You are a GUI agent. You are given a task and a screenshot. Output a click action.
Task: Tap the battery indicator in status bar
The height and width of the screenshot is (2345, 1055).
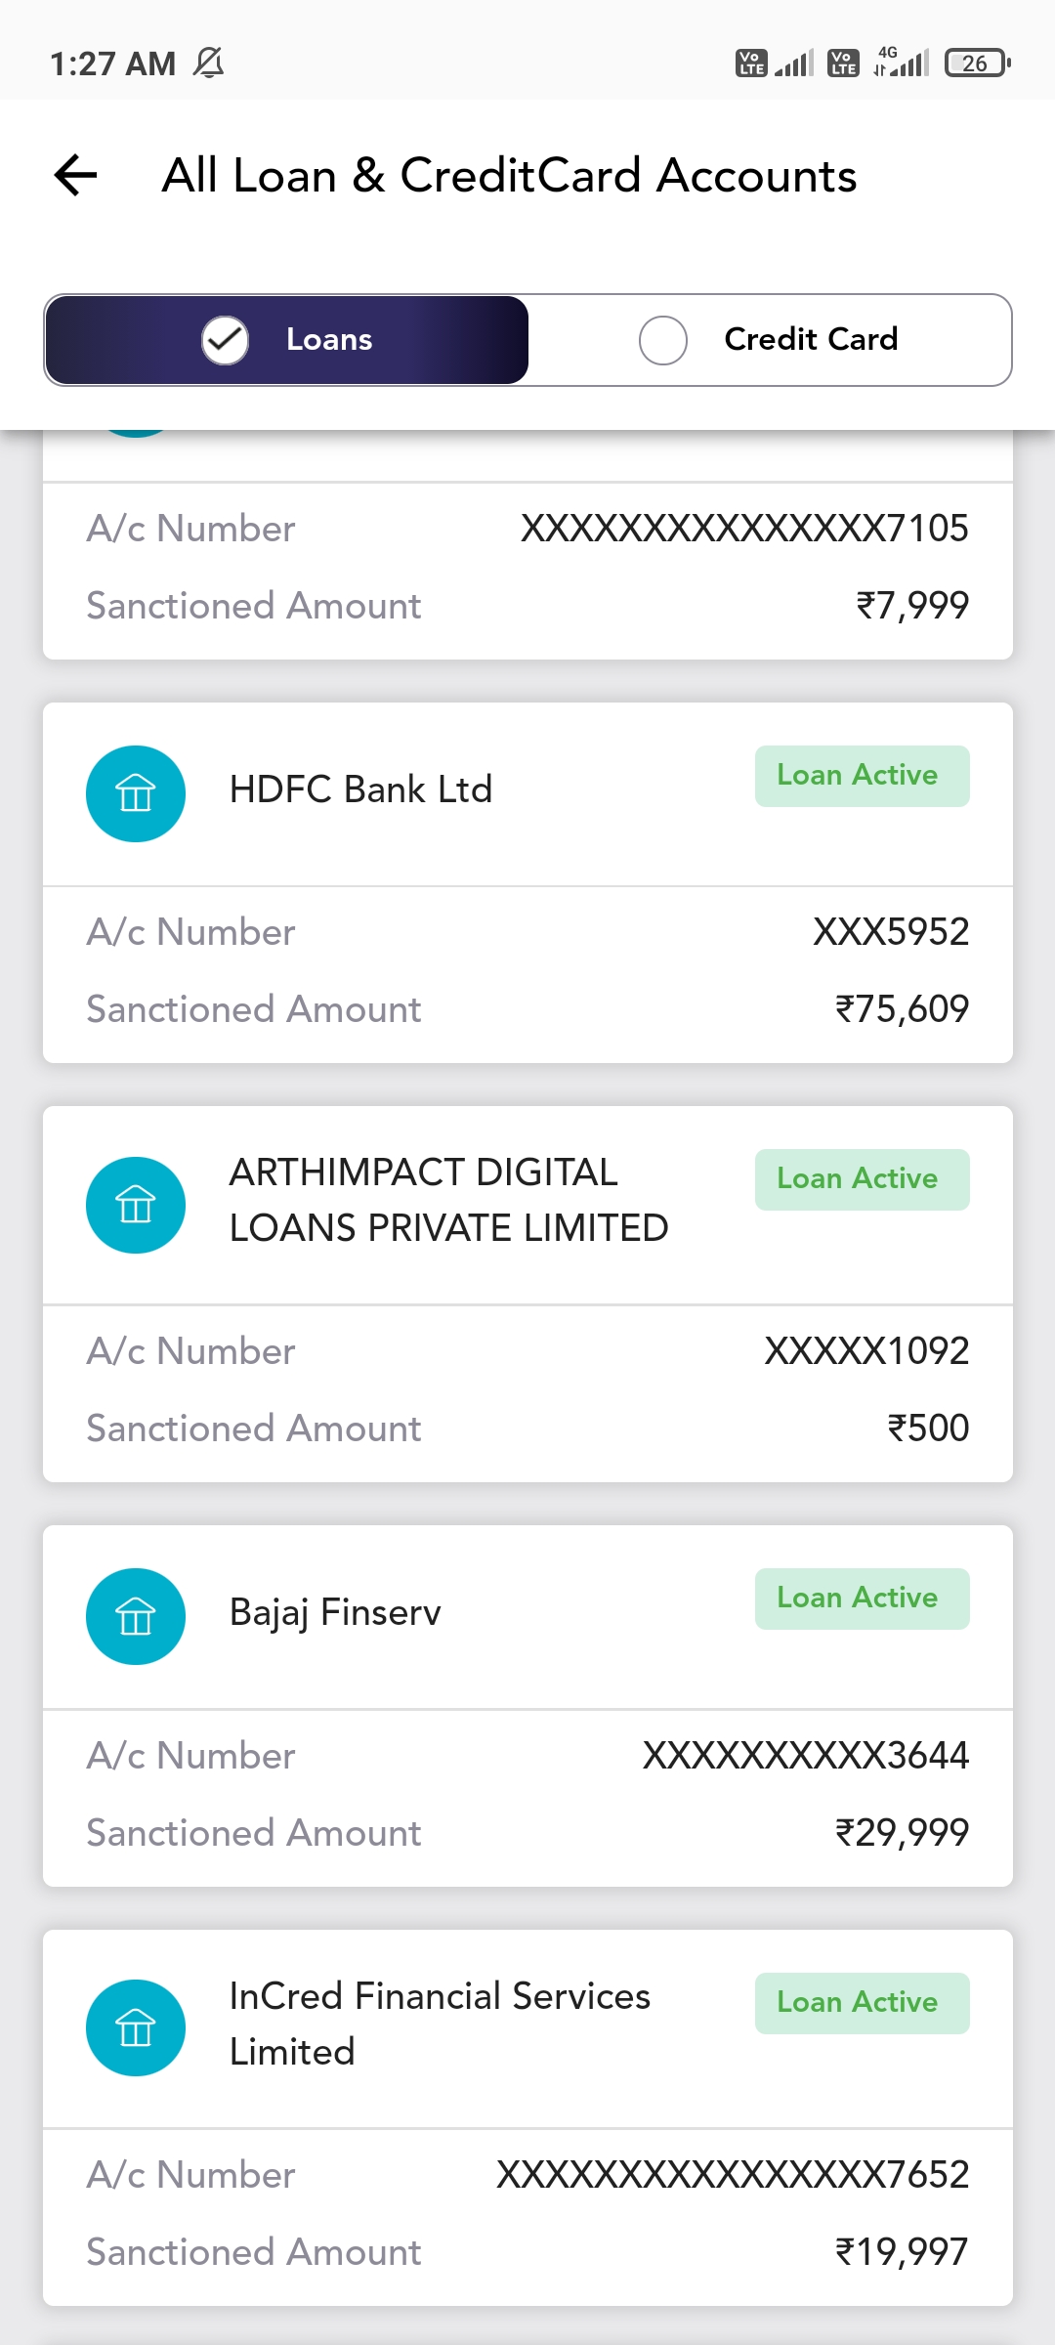pyautogui.click(x=977, y=64)
